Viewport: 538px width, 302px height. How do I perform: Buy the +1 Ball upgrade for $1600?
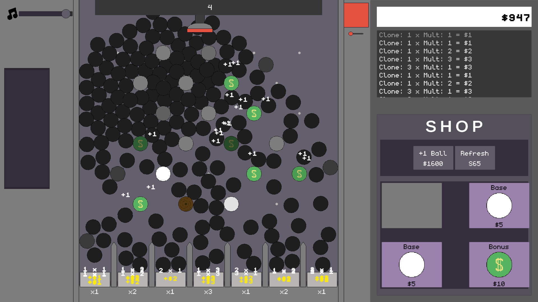(x=433, y=158)
